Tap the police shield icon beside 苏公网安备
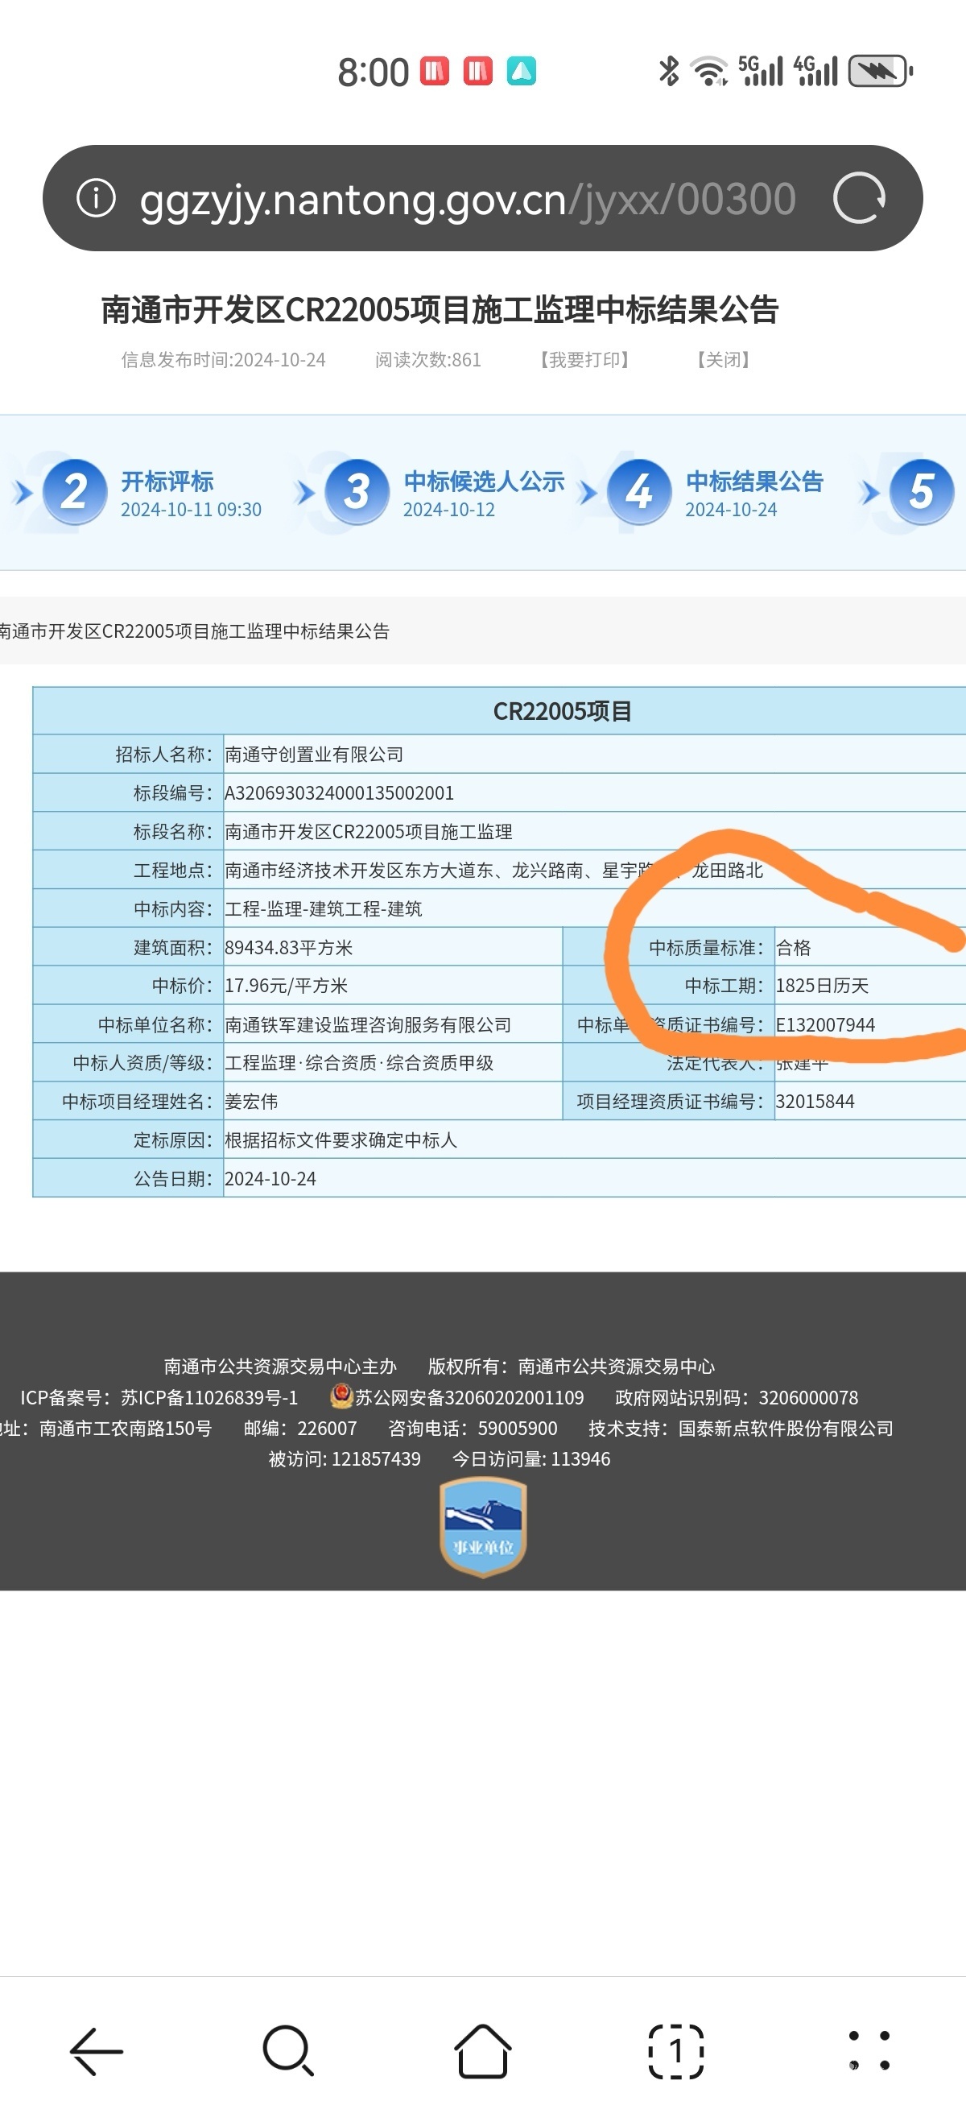This screenshot has width=966, height=2126. (x=341, y=1396)
